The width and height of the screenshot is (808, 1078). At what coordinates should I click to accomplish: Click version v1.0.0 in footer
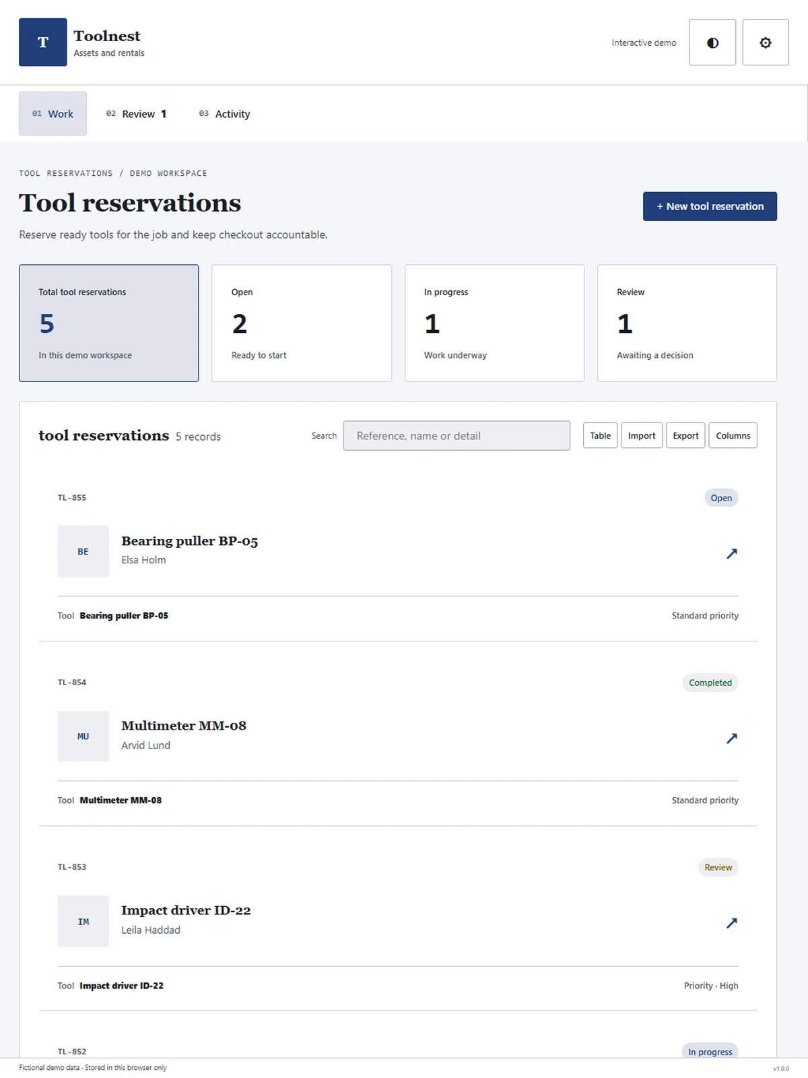(780, 1069)
